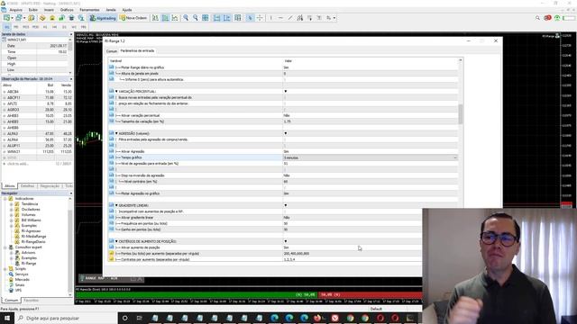Open the Ajuda menu

tap(127, 10)
